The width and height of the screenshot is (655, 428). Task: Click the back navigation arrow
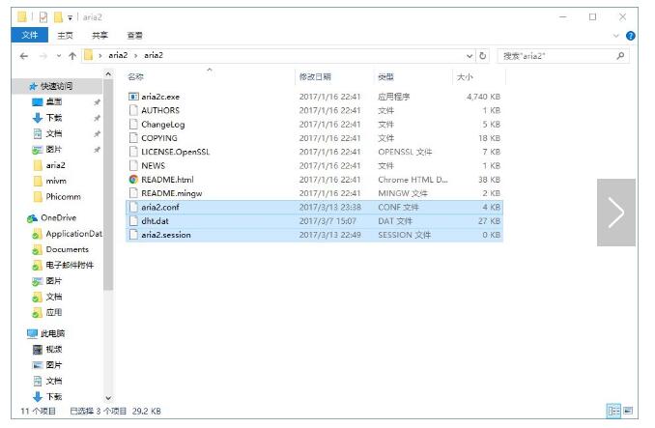[x=24, y=56]
